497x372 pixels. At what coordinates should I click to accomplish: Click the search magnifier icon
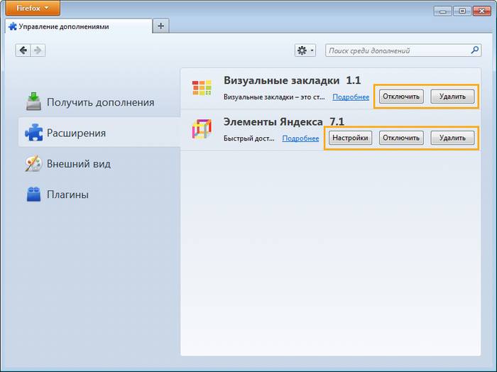[x=475, y=50]
